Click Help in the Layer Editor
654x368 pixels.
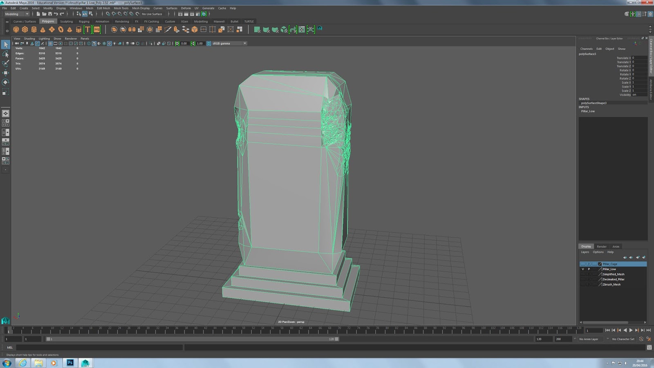coord(610,252)
